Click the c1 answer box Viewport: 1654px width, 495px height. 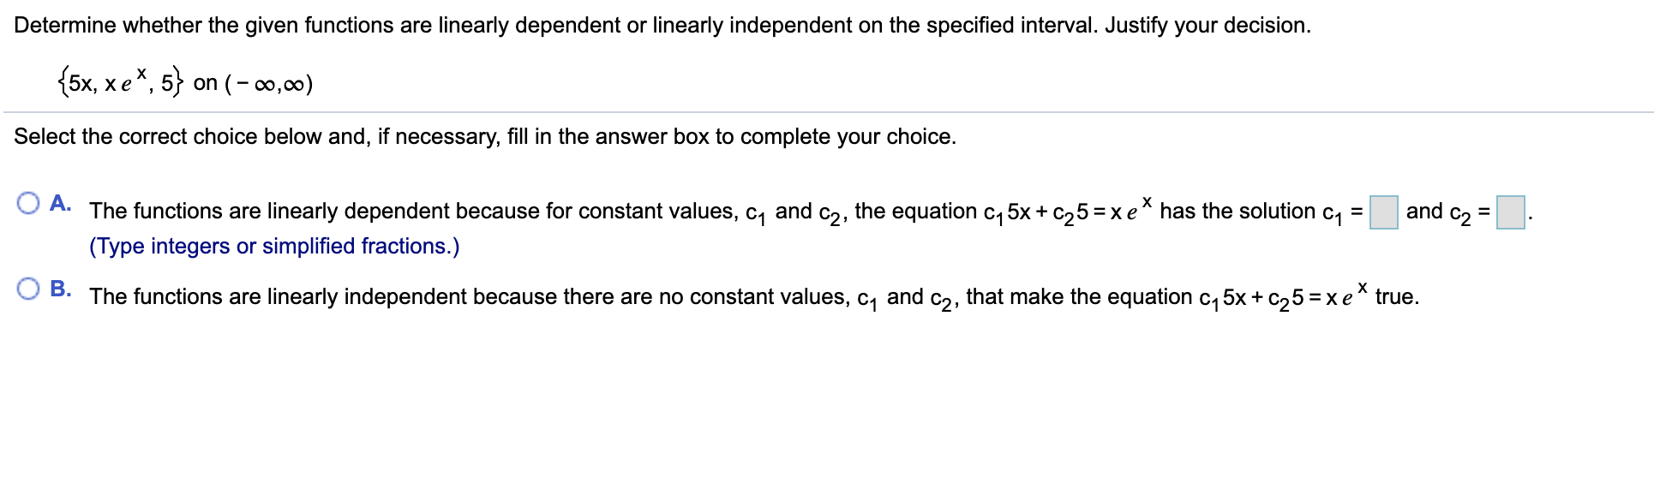[x=1383, y=212]
